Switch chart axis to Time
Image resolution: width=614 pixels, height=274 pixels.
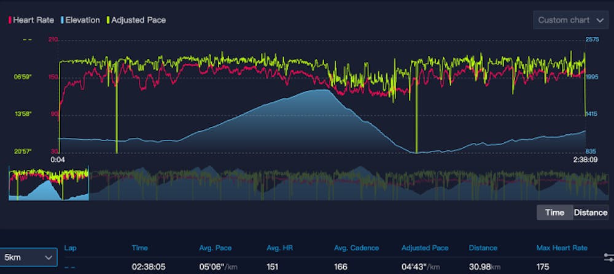tap(554, 213)
